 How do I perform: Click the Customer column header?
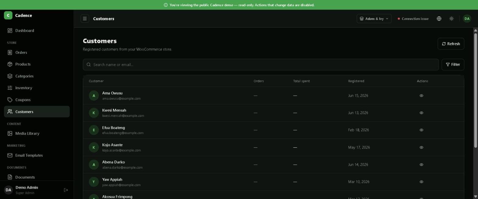[x=96, y=81]
